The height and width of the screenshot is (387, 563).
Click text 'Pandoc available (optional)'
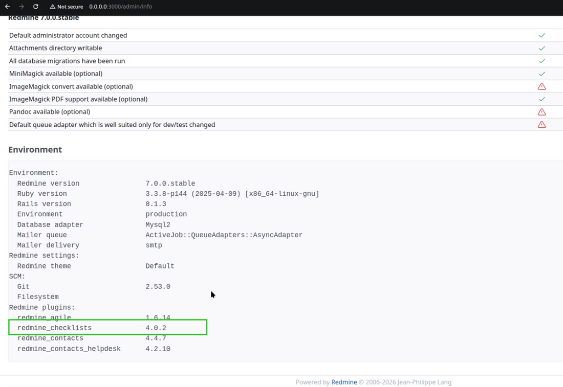pyautogui.click(x=50, y=112)
